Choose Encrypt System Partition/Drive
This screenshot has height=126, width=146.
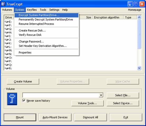point(46,15)
